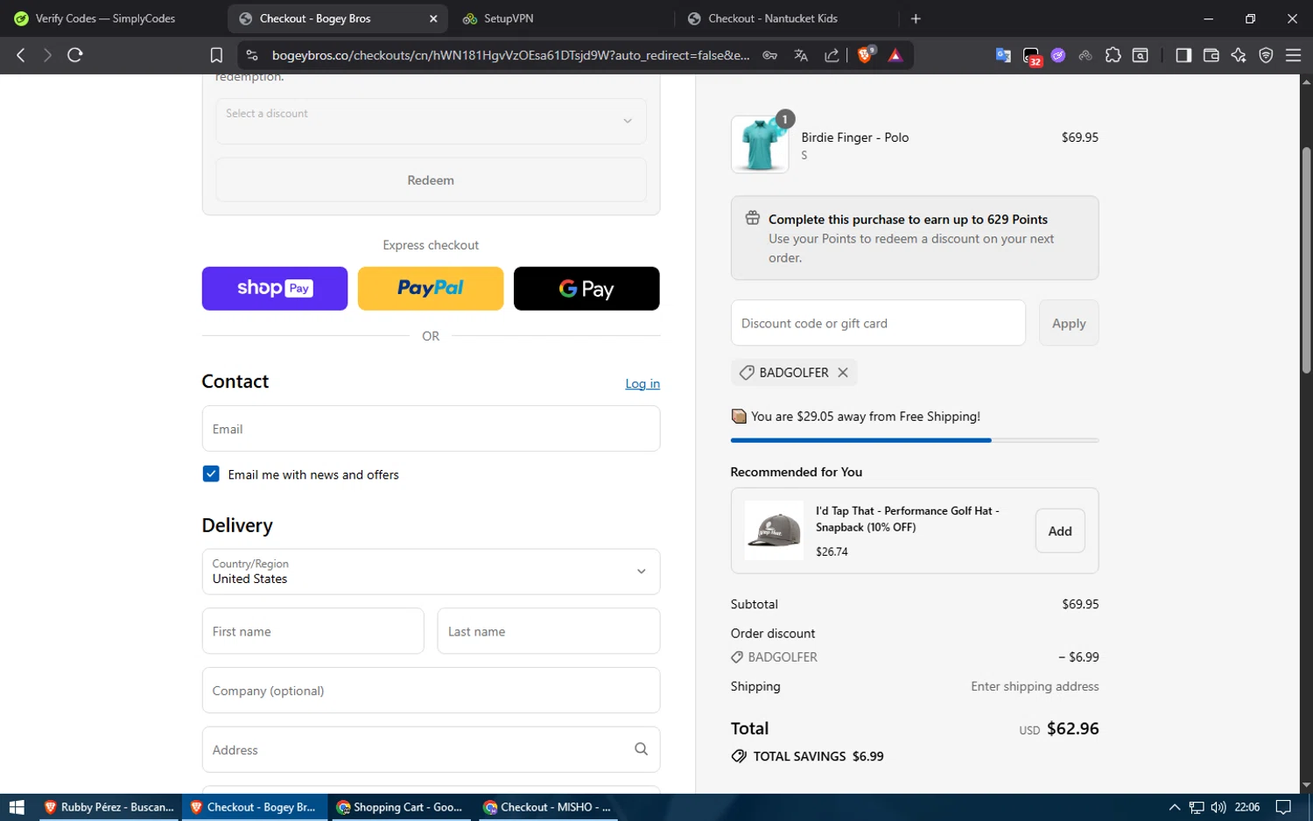The width and height of the screenshot is (1313, 821).
Task: Go forward to next page
Action: [47, 55]
